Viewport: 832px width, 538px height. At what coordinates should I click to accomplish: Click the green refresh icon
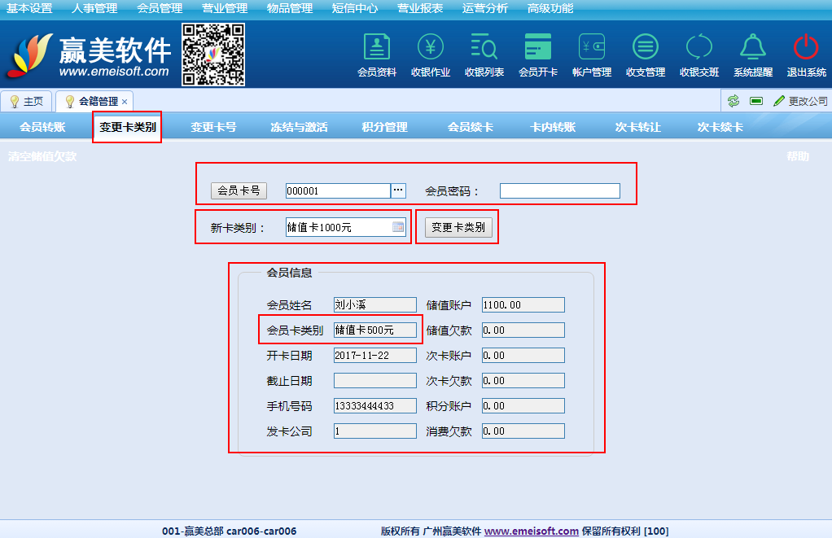click(733, 101)
